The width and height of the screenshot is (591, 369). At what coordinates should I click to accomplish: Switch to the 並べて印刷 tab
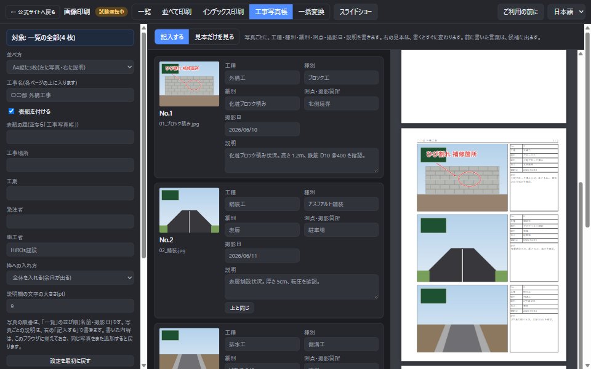177,12
